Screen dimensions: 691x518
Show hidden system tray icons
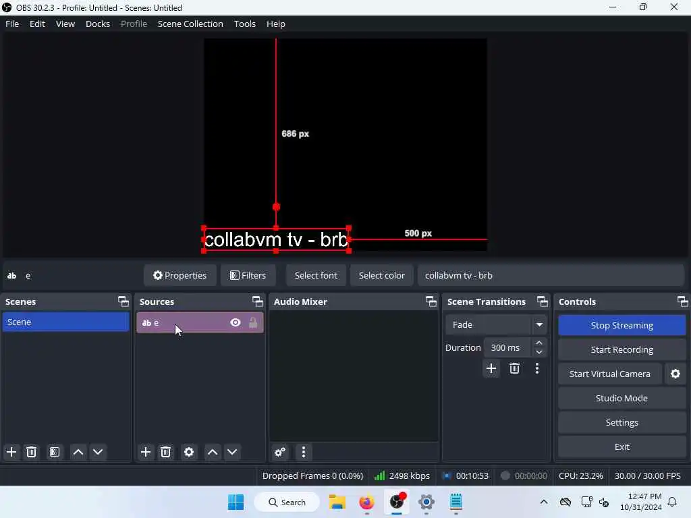point(544,502)
